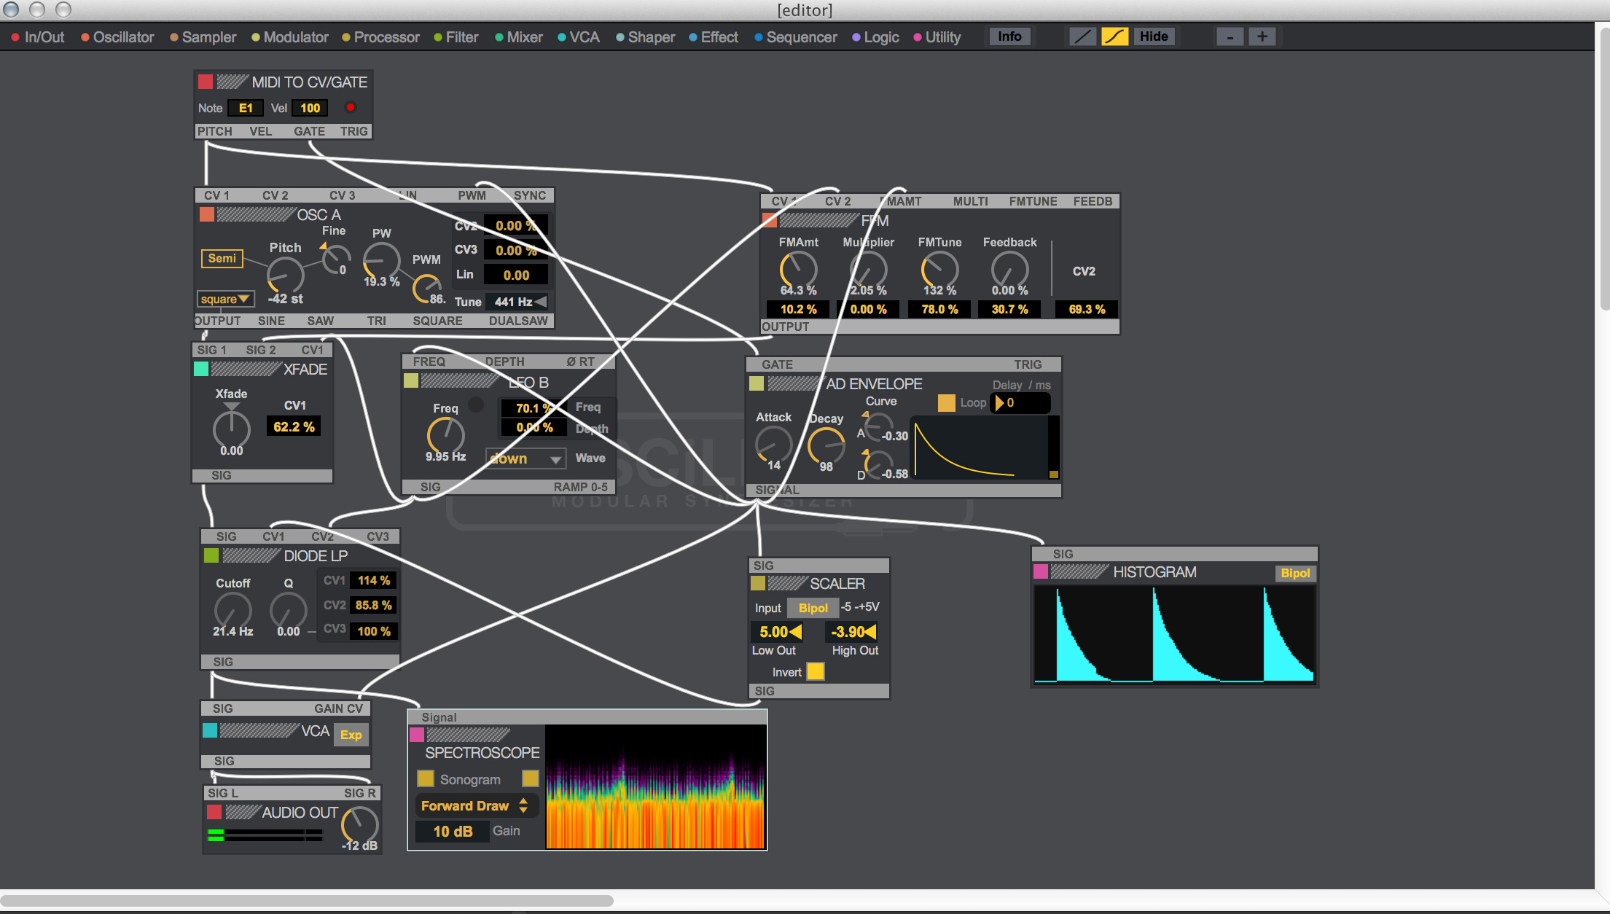Open the Forward Draw mode selector

474,805
